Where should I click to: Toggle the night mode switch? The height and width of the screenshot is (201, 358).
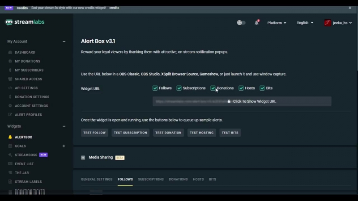coord(241,23)
